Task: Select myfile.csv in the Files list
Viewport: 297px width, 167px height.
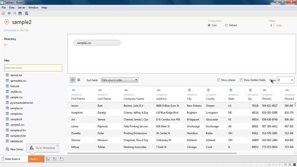Action: pyautogui.click(x=16, y=92)
